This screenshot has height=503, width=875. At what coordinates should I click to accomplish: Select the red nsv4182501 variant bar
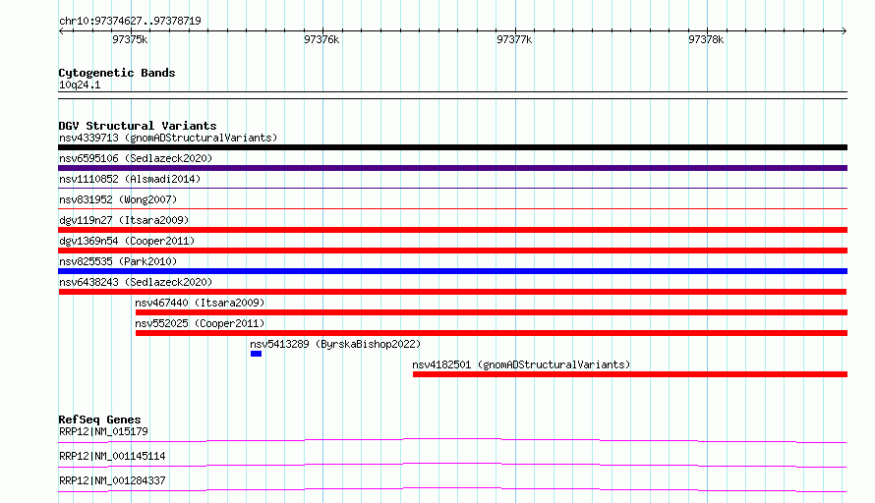coord(630,374)
